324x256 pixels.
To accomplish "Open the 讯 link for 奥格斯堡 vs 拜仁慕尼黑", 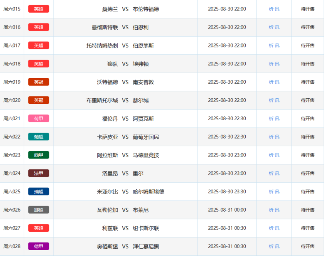I will point(277,246).
